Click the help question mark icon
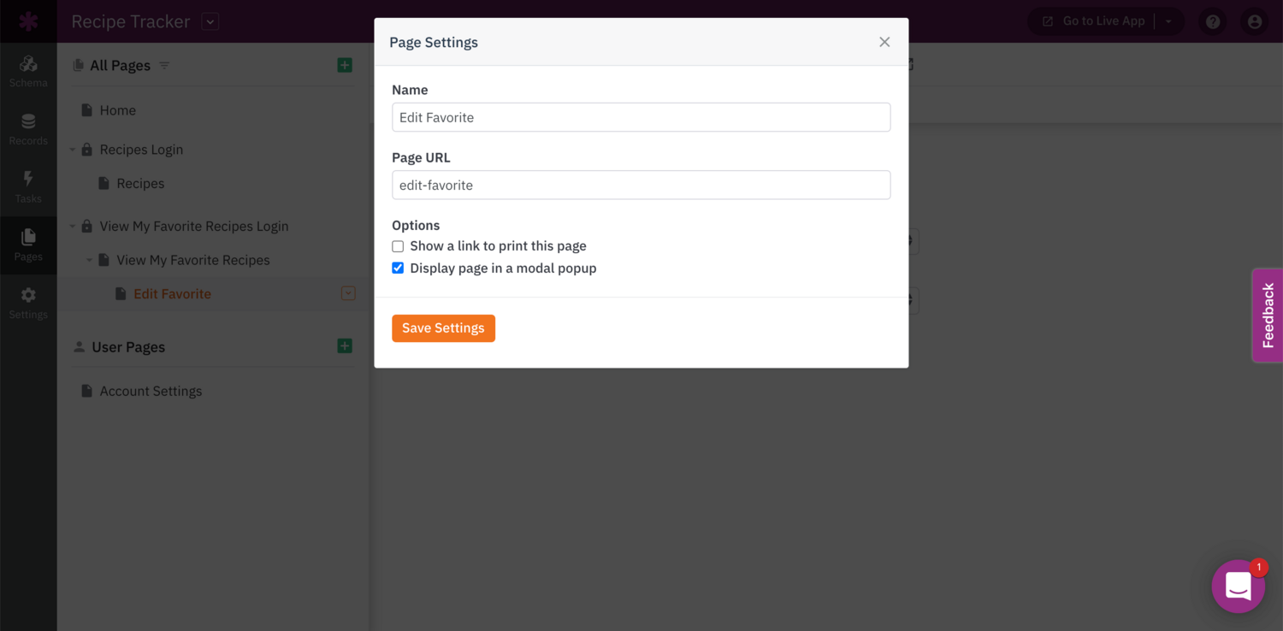1283x631 pixels. tap(1213, 21)
